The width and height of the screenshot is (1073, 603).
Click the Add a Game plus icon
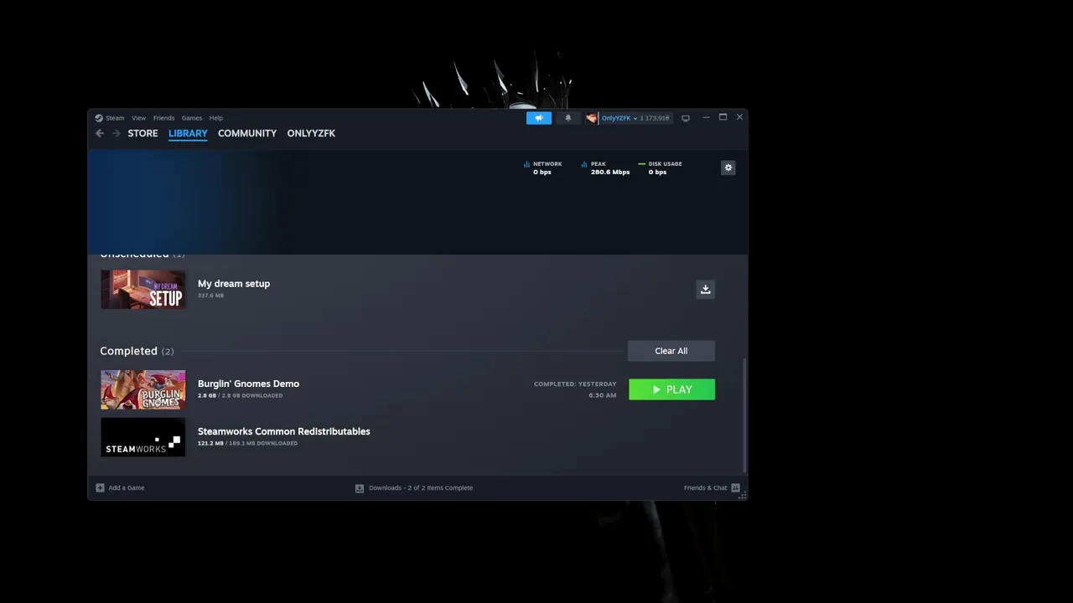(x=100, y=487)
